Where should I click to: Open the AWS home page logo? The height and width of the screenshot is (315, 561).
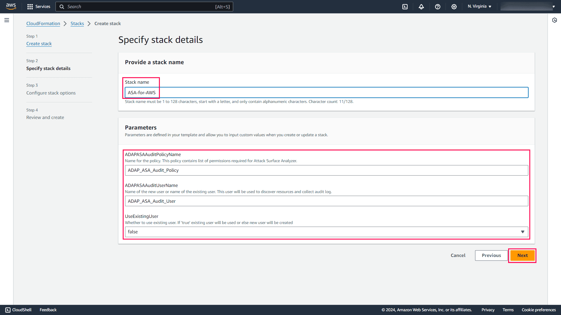(x=11, y=6)
